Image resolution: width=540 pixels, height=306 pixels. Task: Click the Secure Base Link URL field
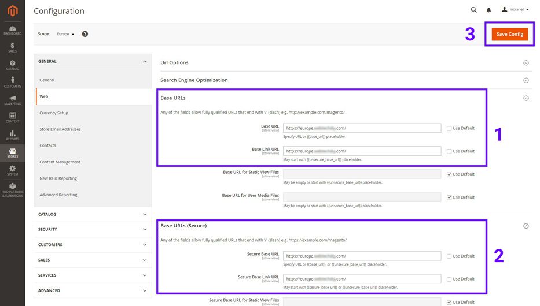pos(362,279)
